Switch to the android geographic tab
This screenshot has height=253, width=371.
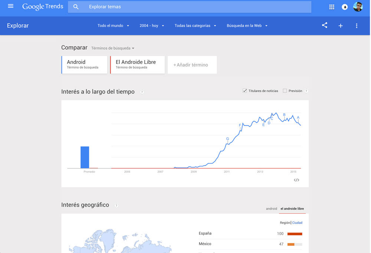tap(272, 209)
